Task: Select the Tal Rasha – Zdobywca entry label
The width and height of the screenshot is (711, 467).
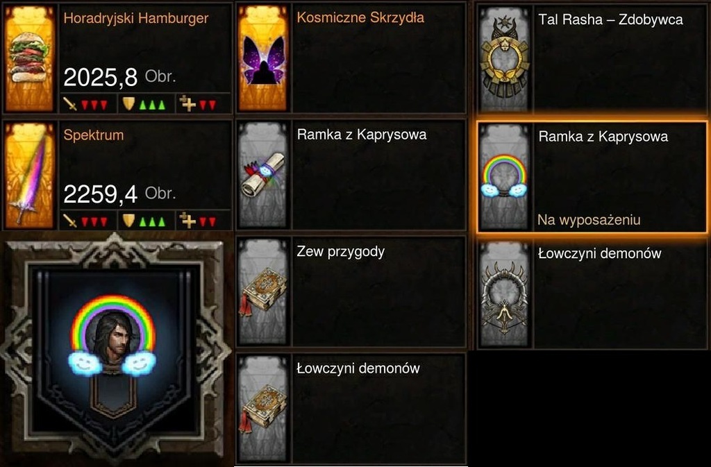Action: [610, 19]
